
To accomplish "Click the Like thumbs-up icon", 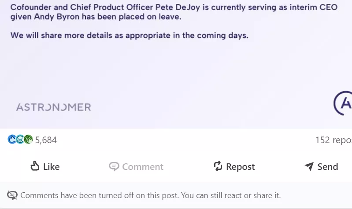I will (35, 166).
